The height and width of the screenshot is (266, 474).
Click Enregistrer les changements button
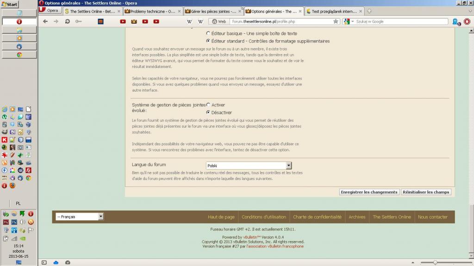coord(369,192)
